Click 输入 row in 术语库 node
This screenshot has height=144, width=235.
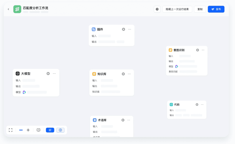tap(103, 126)
